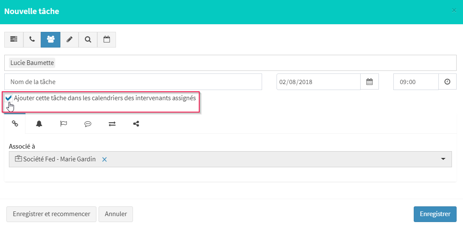Click the Annuler button

(x=116, y=214)
